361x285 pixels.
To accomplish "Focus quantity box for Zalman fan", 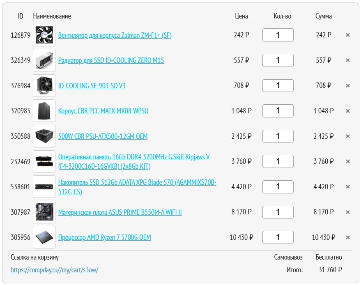I will (x=278, y=35).
